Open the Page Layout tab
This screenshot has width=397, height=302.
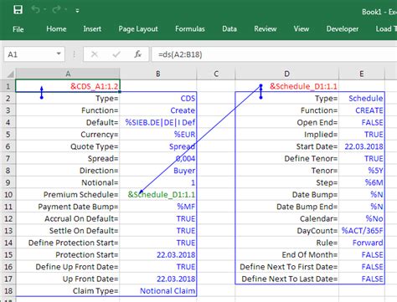point(138,29)
